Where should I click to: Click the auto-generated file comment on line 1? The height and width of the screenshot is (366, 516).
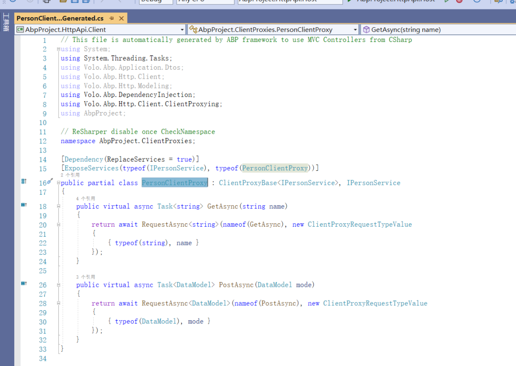[x=236, y=40]
